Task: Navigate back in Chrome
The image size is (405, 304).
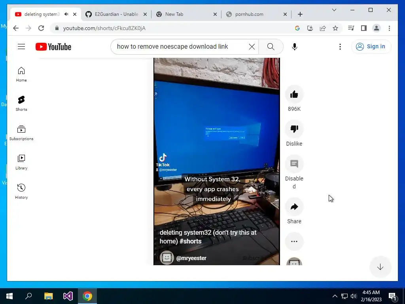Action: [16, 28]
